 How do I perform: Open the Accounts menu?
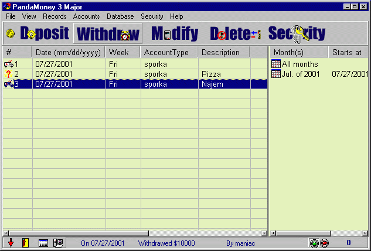[x=86, y=16]
